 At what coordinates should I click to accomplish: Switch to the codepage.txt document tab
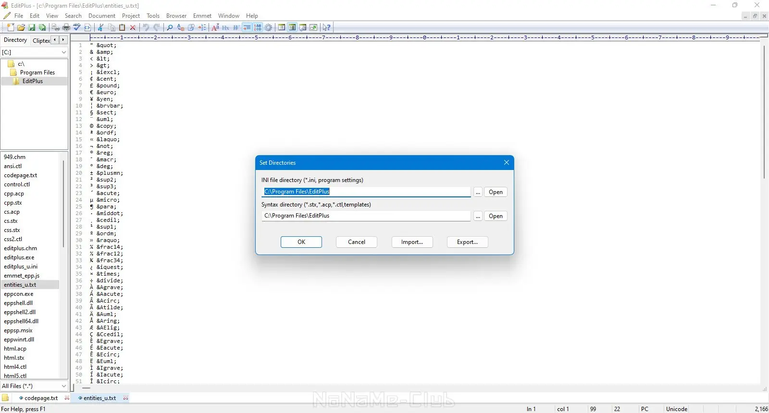pos(41,398)
